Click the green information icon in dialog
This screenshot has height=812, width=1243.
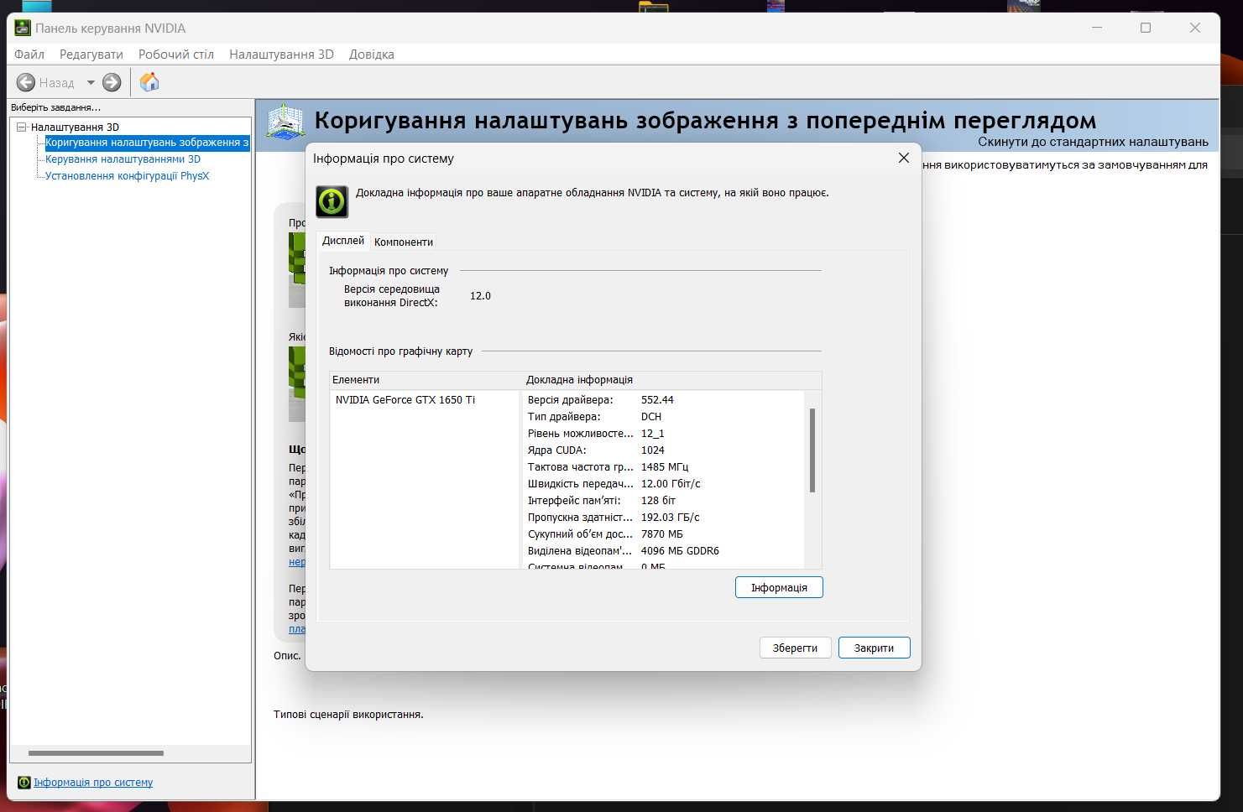(332, 201)
